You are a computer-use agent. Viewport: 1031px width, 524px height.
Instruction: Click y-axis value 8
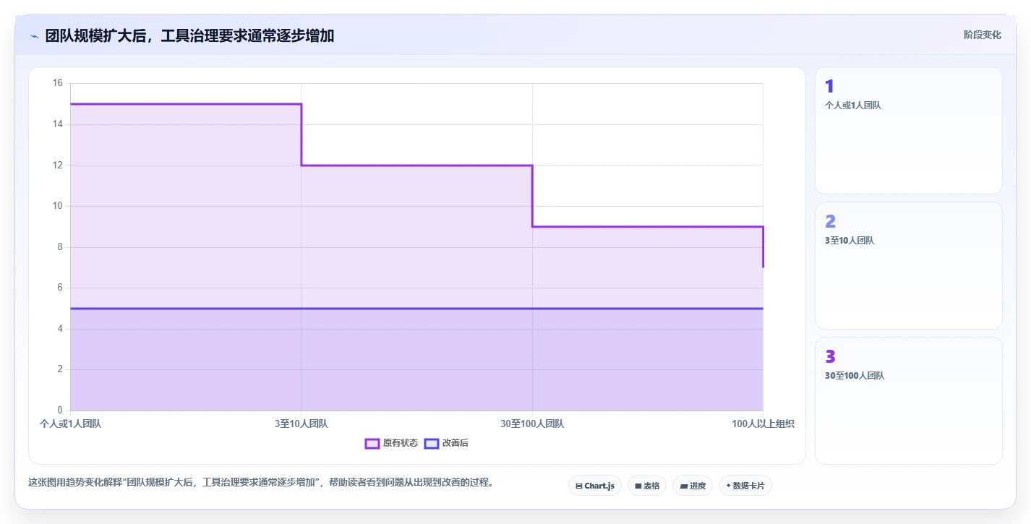click(x=61, y=247)
